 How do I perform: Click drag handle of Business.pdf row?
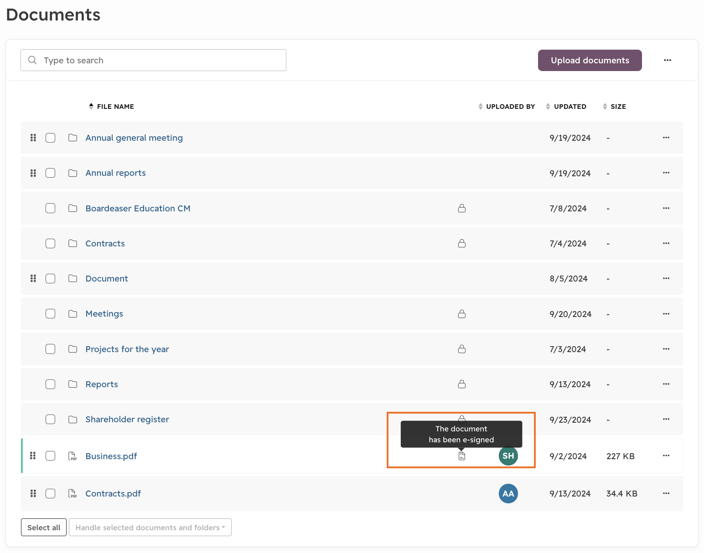pos(33,456)
